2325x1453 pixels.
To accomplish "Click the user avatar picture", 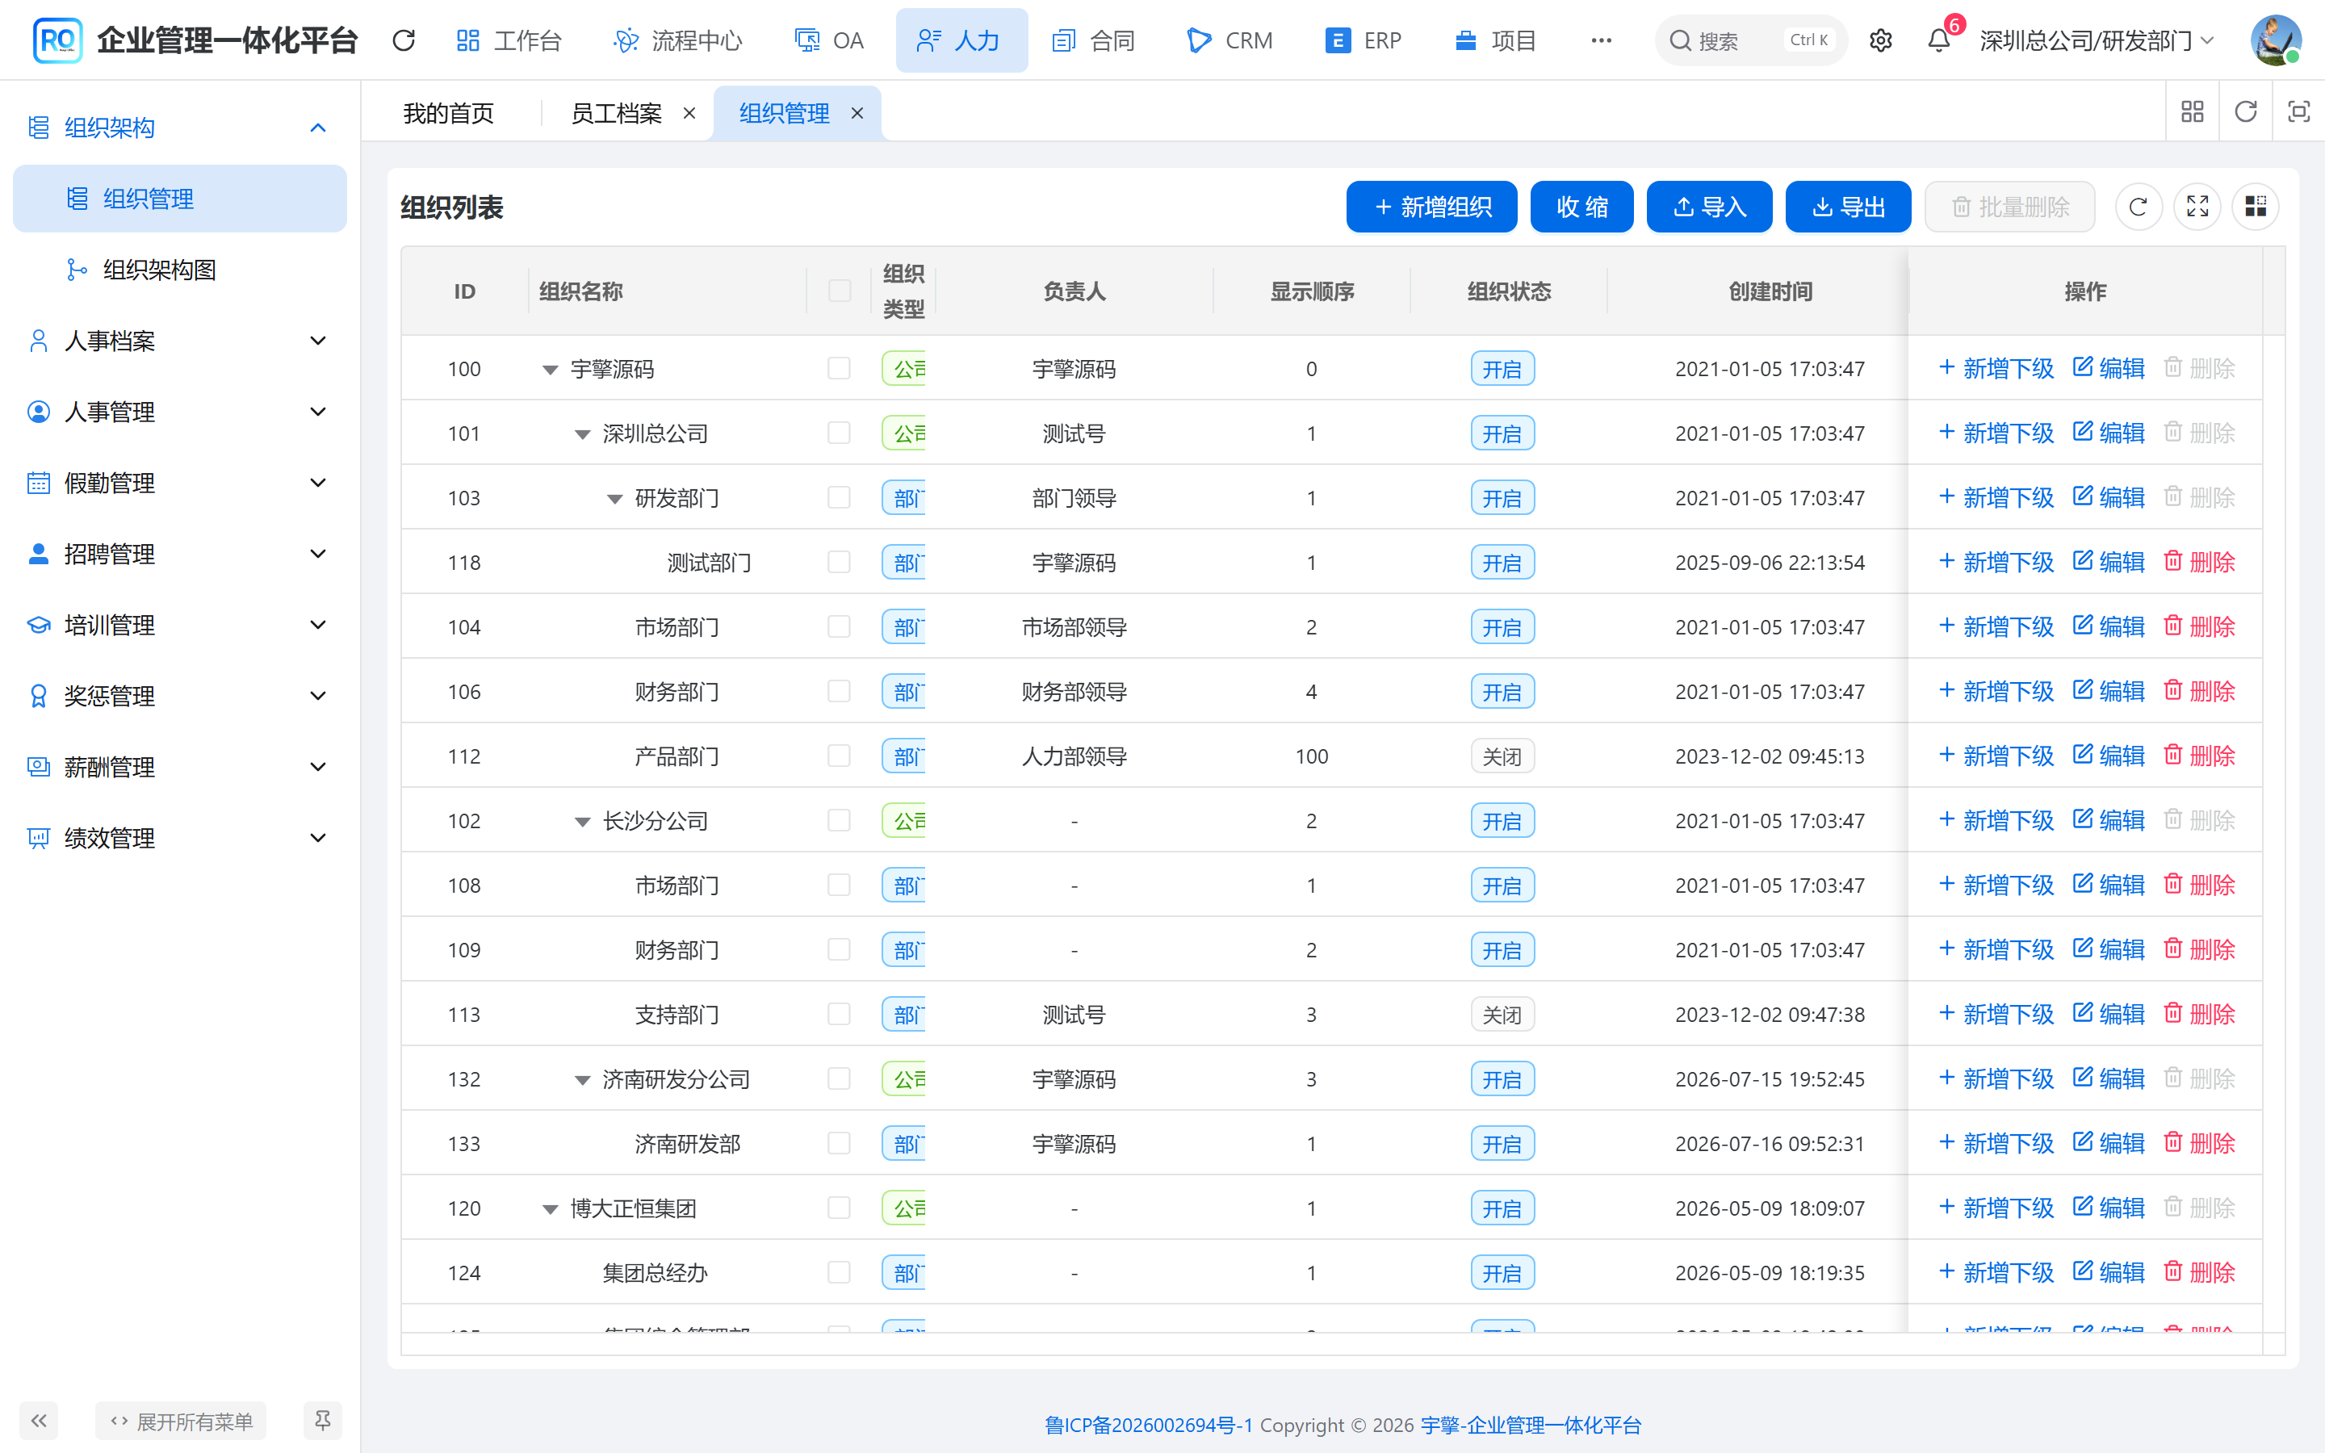I will (2275, 40).
